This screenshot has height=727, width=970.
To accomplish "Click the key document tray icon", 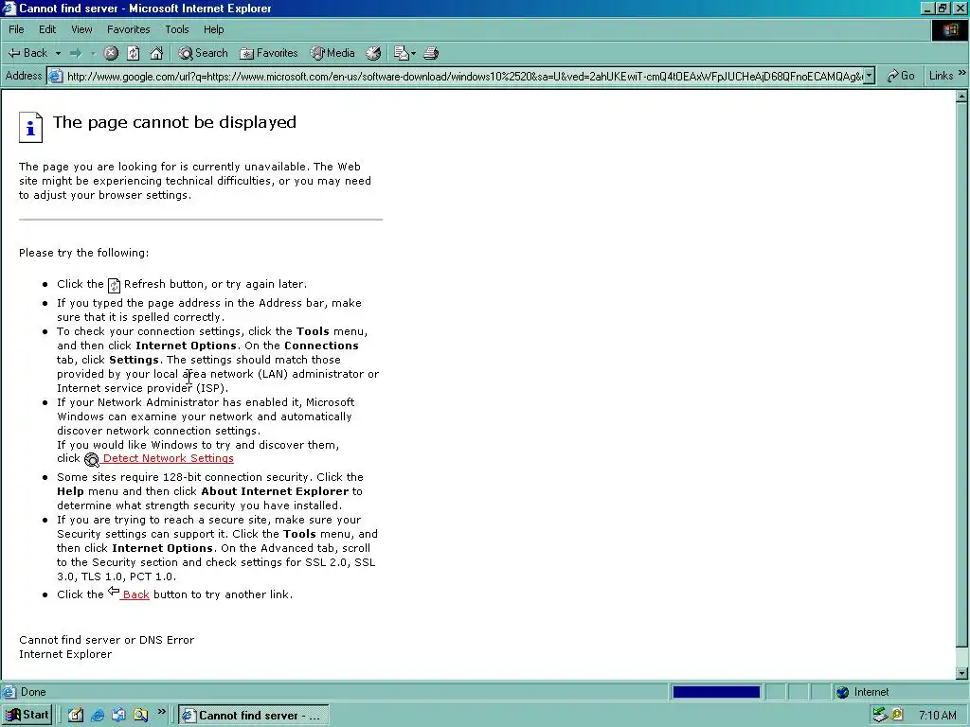I will [897, 715].
